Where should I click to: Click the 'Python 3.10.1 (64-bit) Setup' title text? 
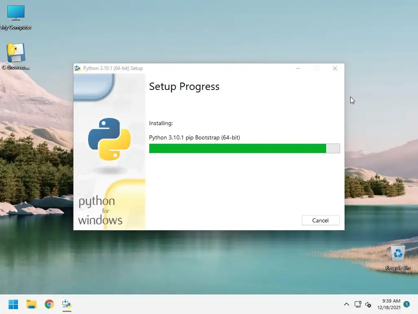pos(113,68)
